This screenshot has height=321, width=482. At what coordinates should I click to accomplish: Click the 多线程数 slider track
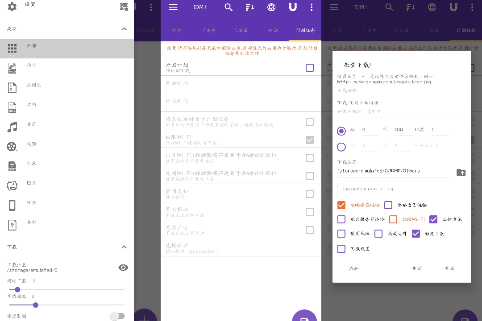[67, 305]
